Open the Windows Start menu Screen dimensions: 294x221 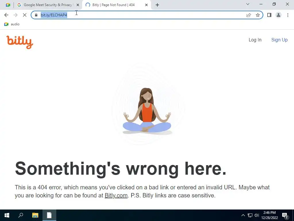coord(7,215)
